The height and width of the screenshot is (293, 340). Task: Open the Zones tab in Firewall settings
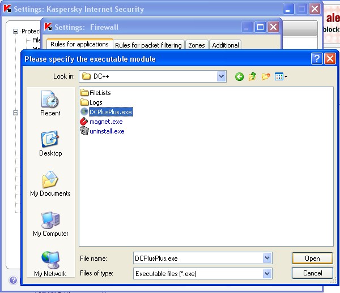(x=197, y=45)
